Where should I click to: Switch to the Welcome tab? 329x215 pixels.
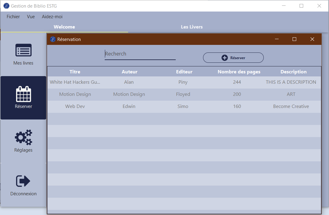64,27
